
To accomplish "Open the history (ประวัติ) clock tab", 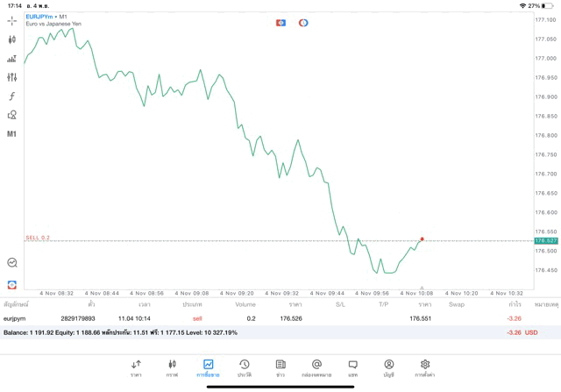I will coord(244,367).
